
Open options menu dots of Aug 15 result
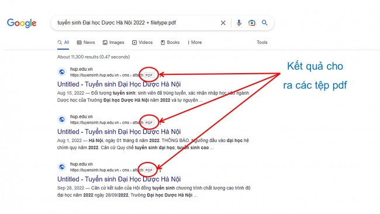(x=160, y=75)
